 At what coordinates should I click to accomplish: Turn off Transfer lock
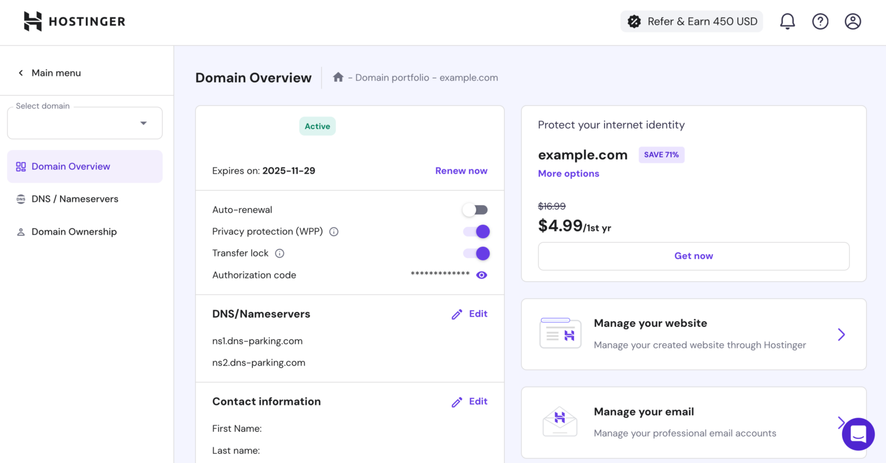pos(475,253)
